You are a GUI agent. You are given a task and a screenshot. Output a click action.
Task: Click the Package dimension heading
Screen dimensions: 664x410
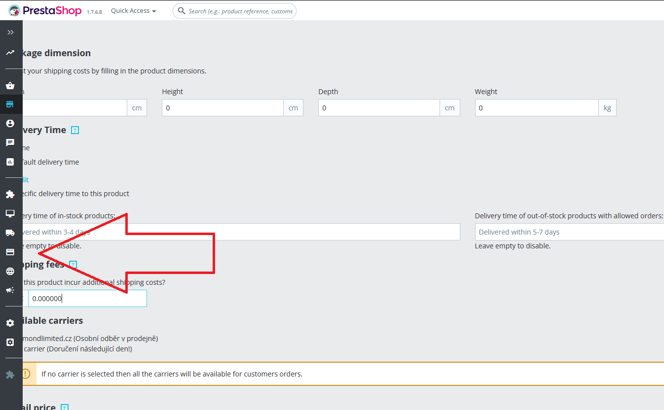56,53
